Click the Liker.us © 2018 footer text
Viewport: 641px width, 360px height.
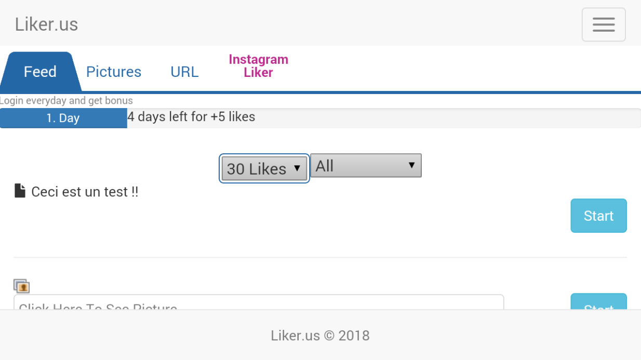click(320, 336)
